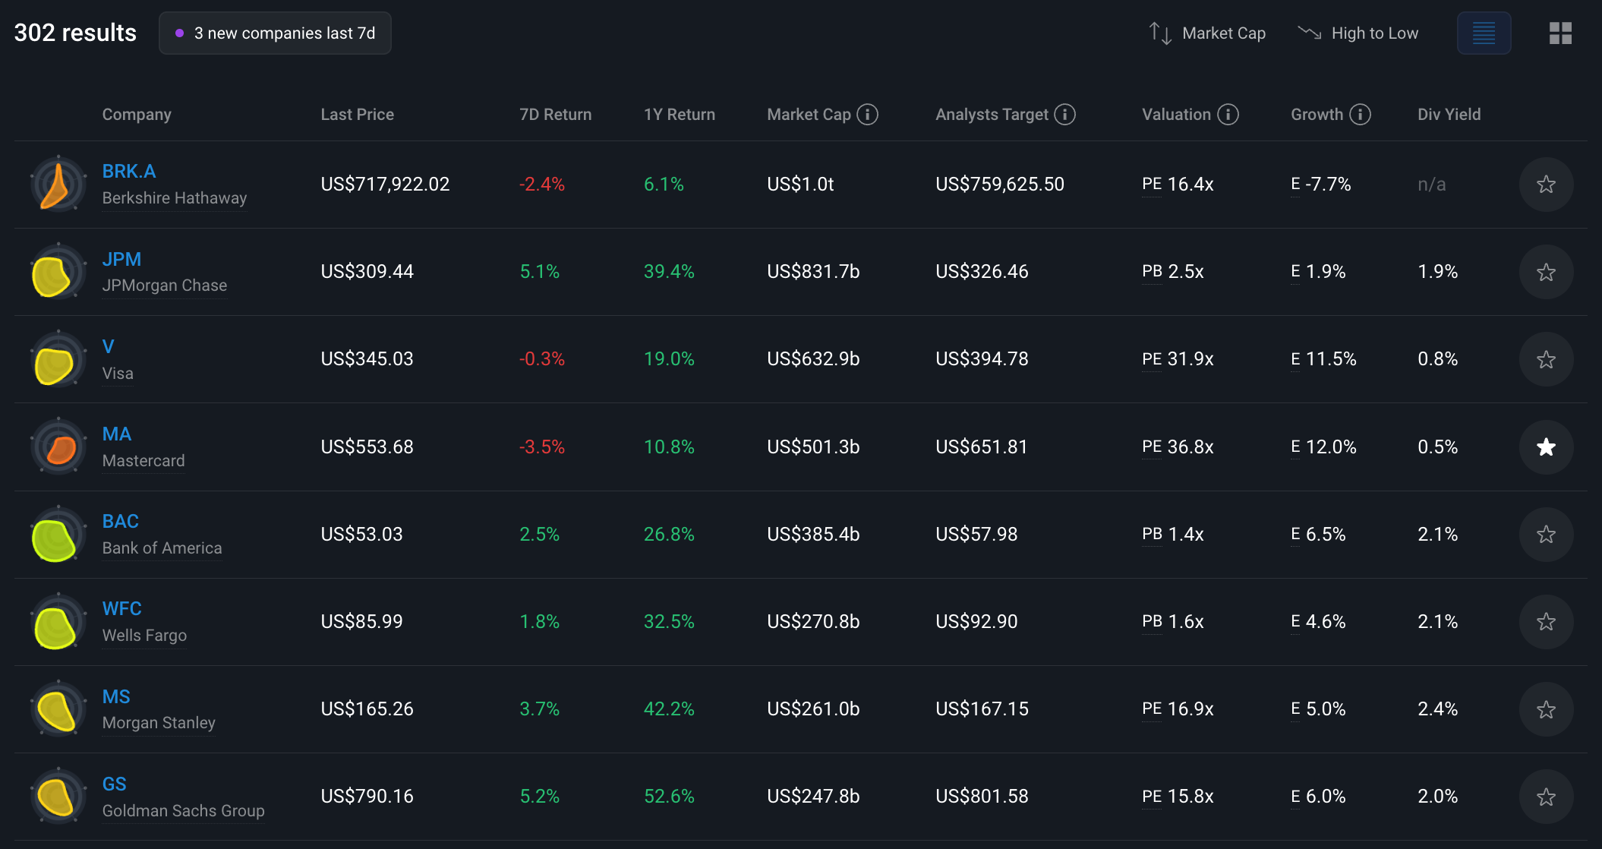Click the Valuation PE label for Visa
This screenshot has height=849, width=1602.
[x=1151, y=359]
